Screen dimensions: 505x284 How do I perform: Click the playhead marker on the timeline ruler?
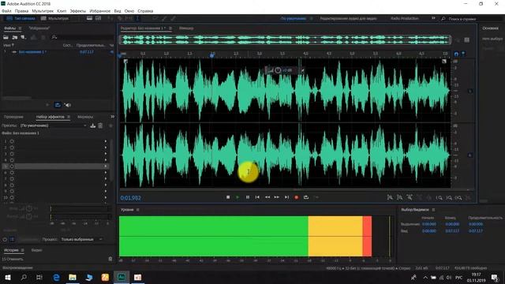(x=212, y=55)
